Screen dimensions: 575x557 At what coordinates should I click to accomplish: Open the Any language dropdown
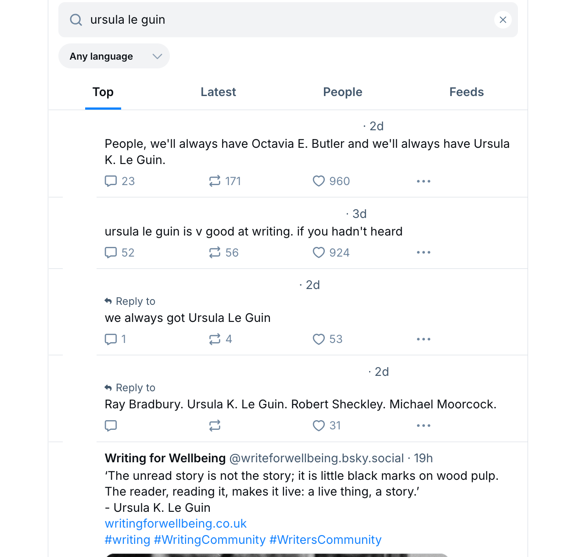click(114, 56)
